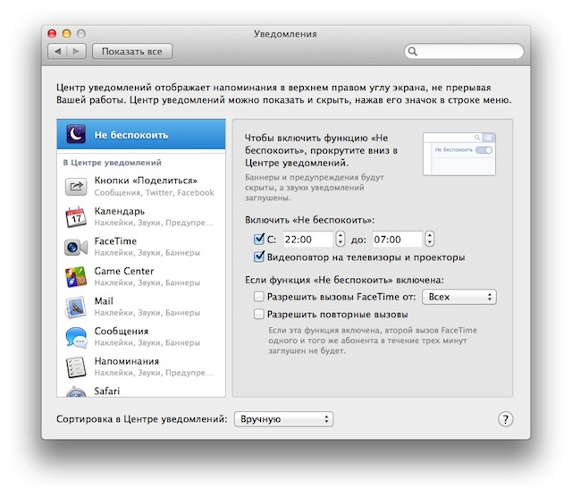Open the Share Buttons icon entry
The image size is (572, 497).
[x=76, y=187]
